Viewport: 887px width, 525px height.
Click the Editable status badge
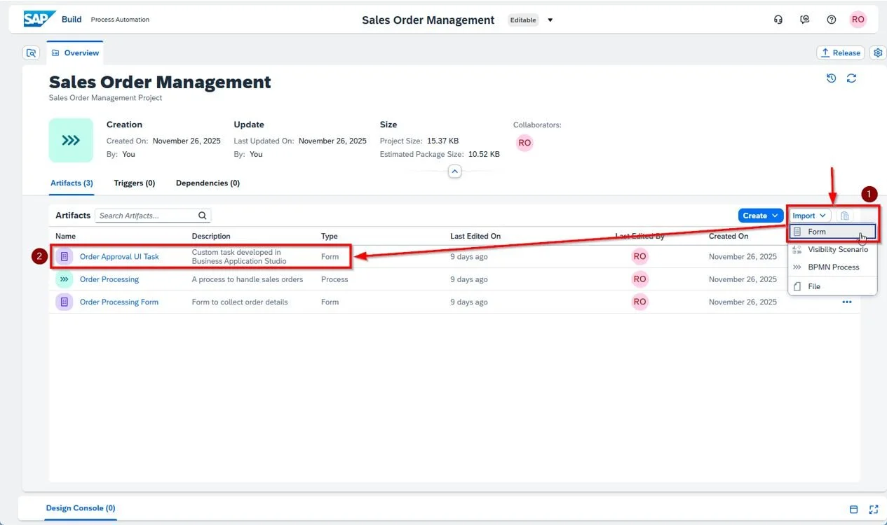(x=523, y=20)
